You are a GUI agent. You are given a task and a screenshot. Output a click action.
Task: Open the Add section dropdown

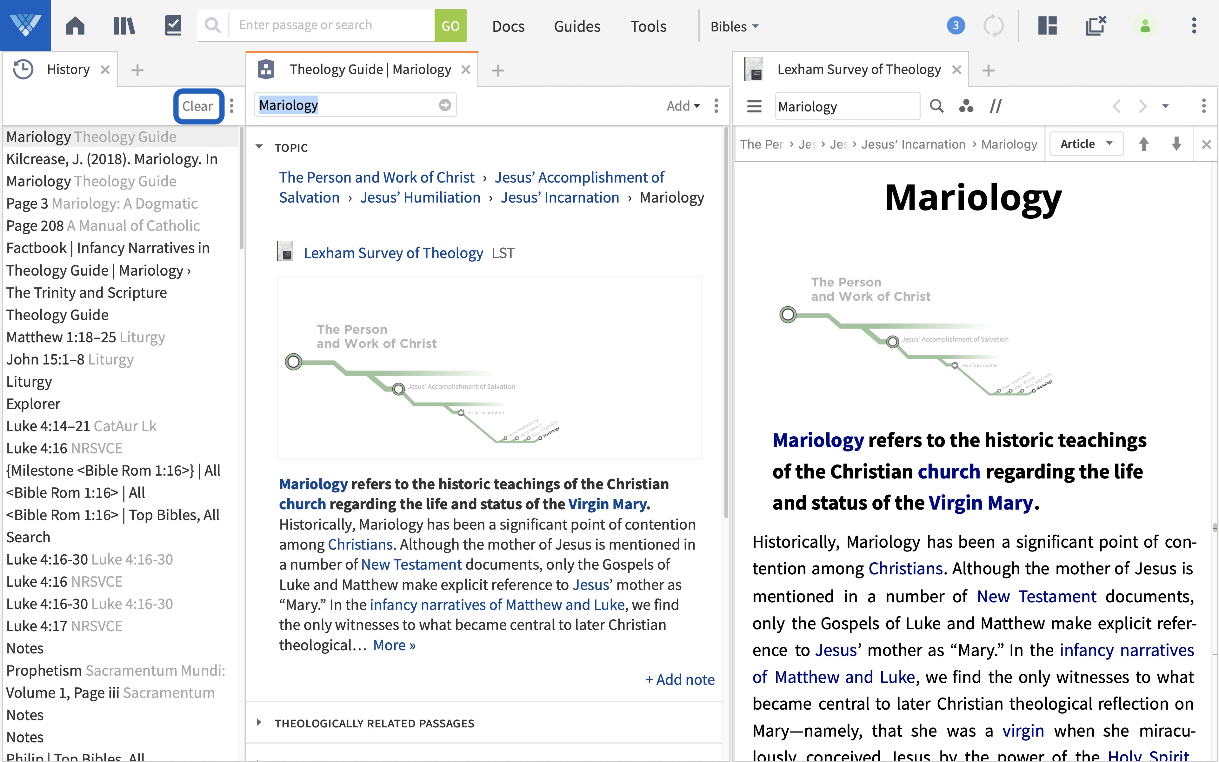tap(683, 106)
